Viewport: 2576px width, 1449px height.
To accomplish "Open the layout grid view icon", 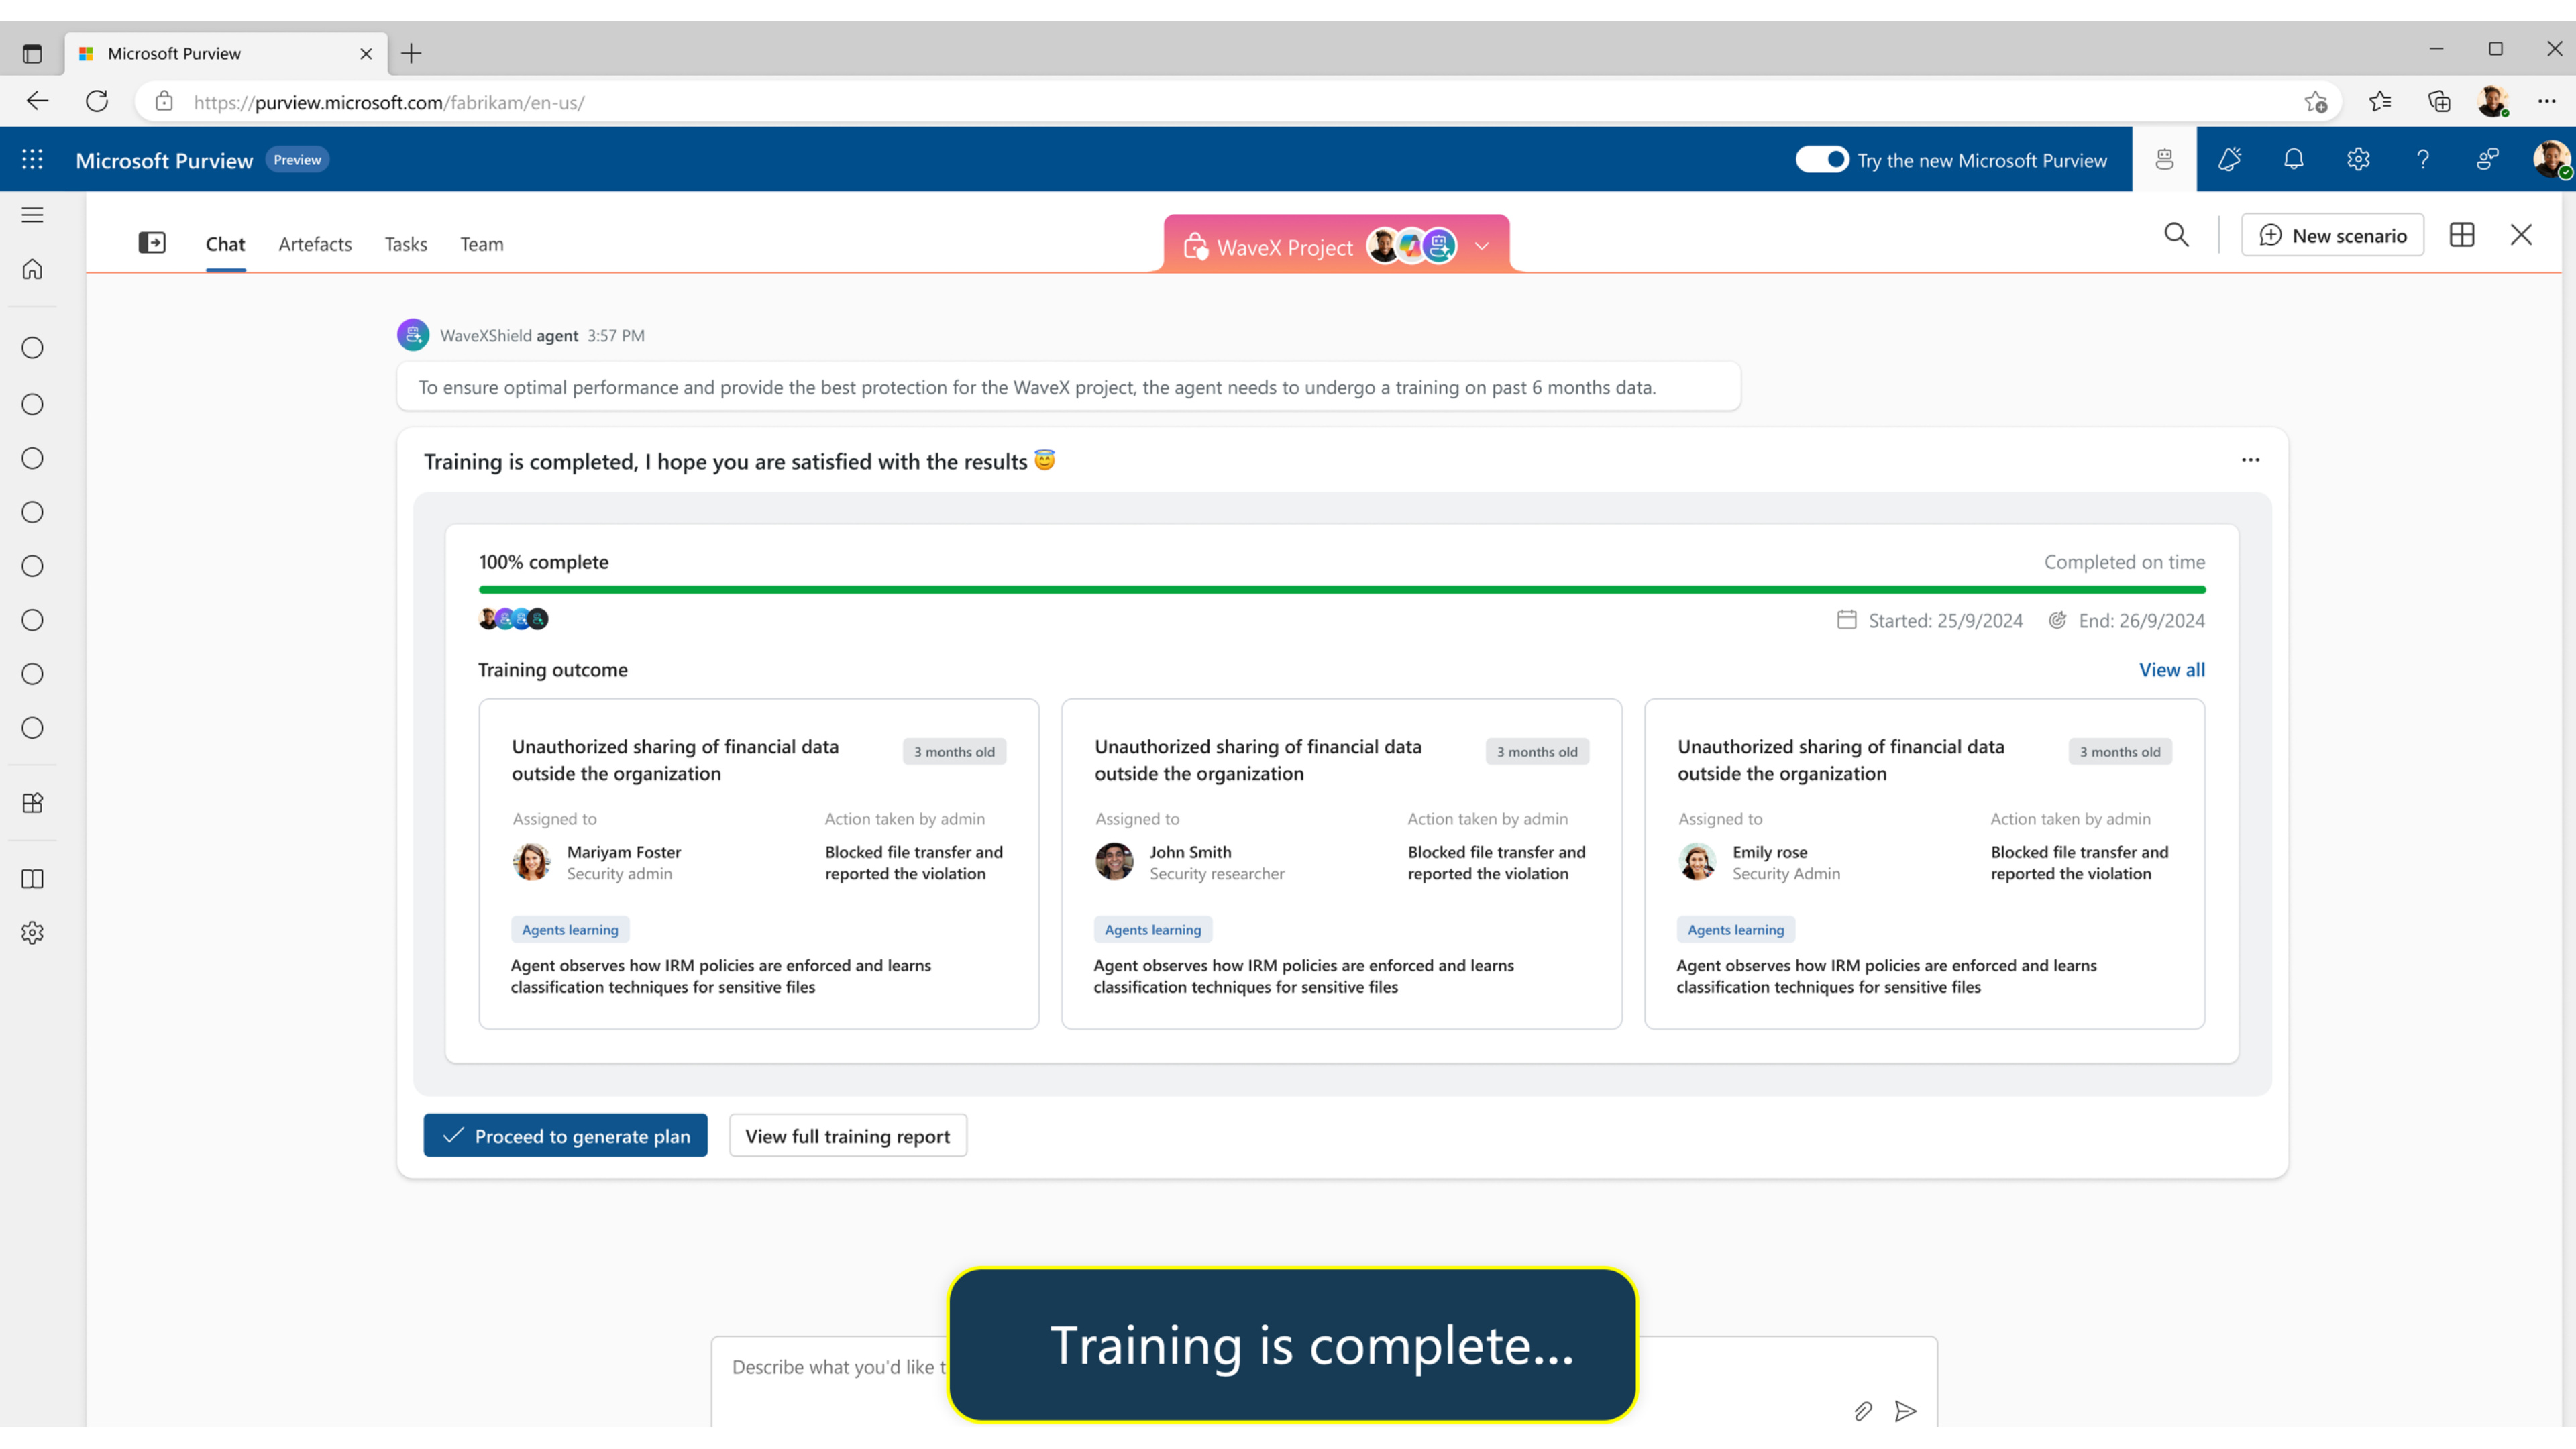I will point(2462,235).
